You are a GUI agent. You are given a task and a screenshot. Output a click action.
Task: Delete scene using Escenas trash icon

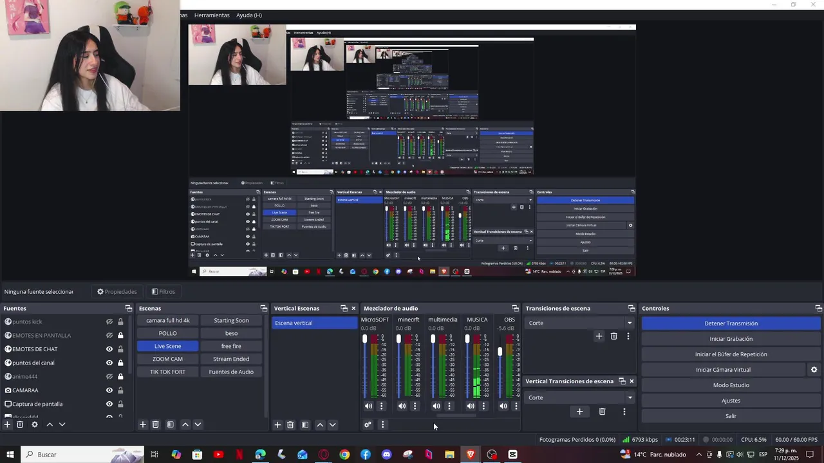point(155,424)
